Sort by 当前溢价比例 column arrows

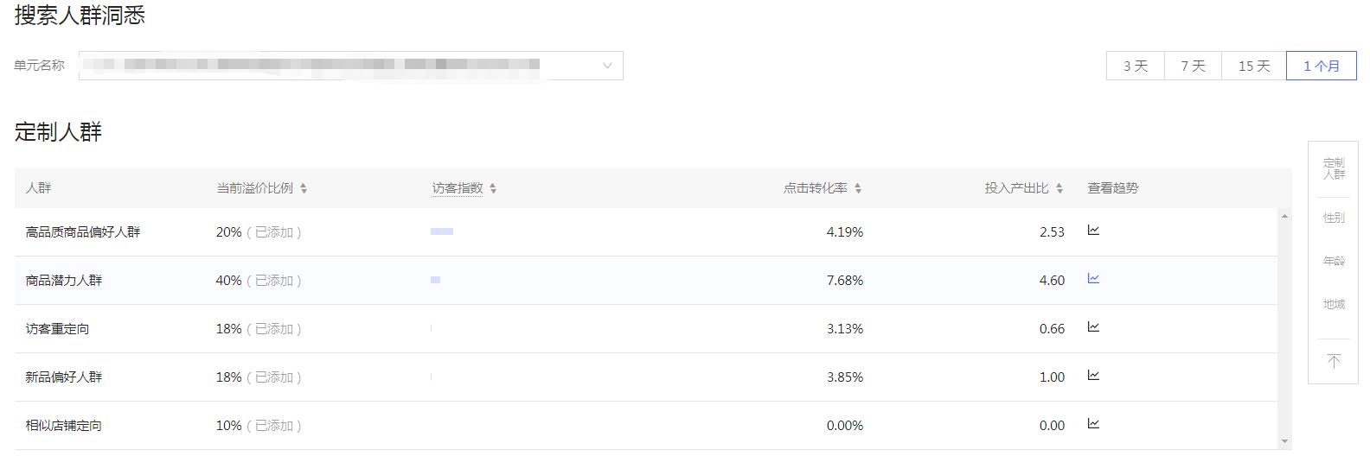point(304,188)
